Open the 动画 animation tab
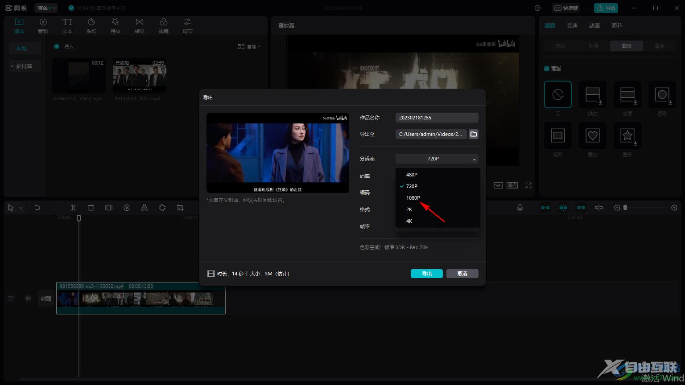685x385 pixels. (594, 26)
